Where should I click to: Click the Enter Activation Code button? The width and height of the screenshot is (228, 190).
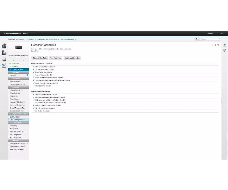coord(40,58)
